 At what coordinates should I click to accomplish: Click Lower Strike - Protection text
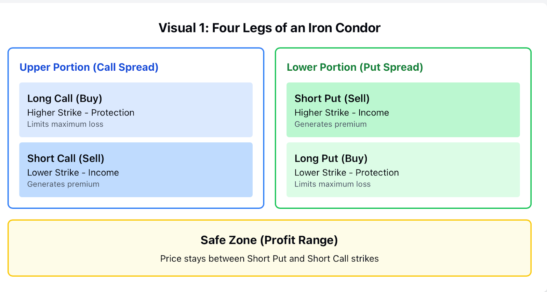(x=347, y=172)
